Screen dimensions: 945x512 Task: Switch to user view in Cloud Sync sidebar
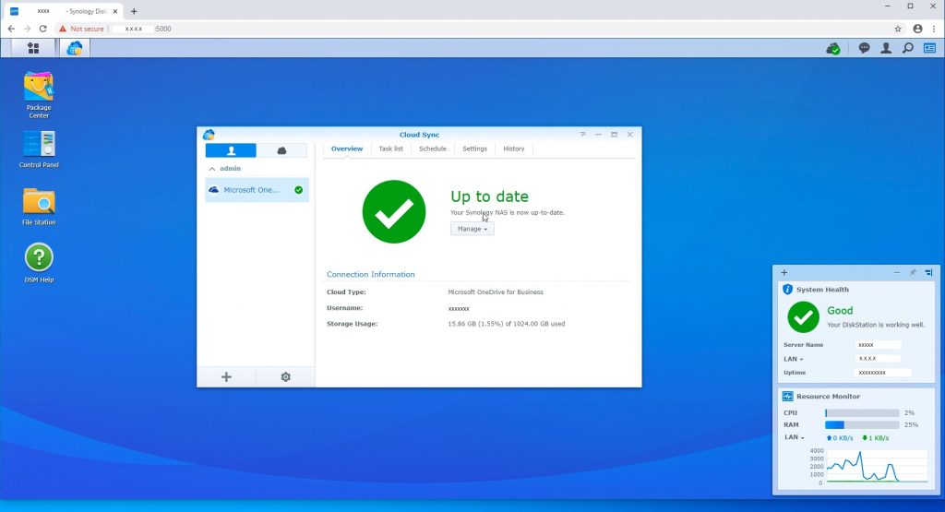231,150
